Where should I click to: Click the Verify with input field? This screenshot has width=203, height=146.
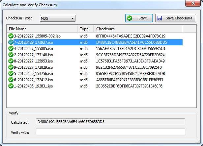click(110, 132)
